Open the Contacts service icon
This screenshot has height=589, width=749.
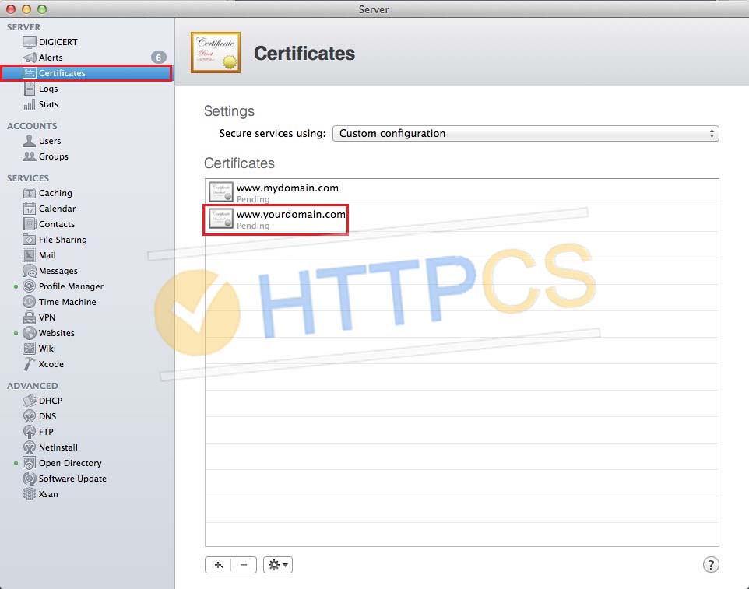pyautogui.click(x=29, y=224)
